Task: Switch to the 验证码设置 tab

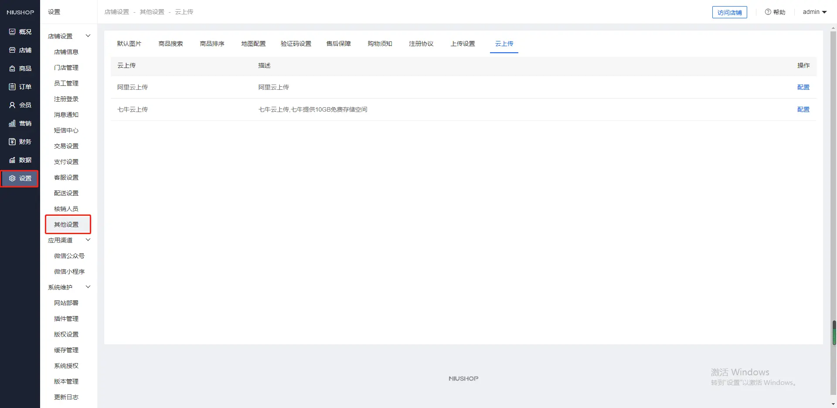Action: click(296, 44)
